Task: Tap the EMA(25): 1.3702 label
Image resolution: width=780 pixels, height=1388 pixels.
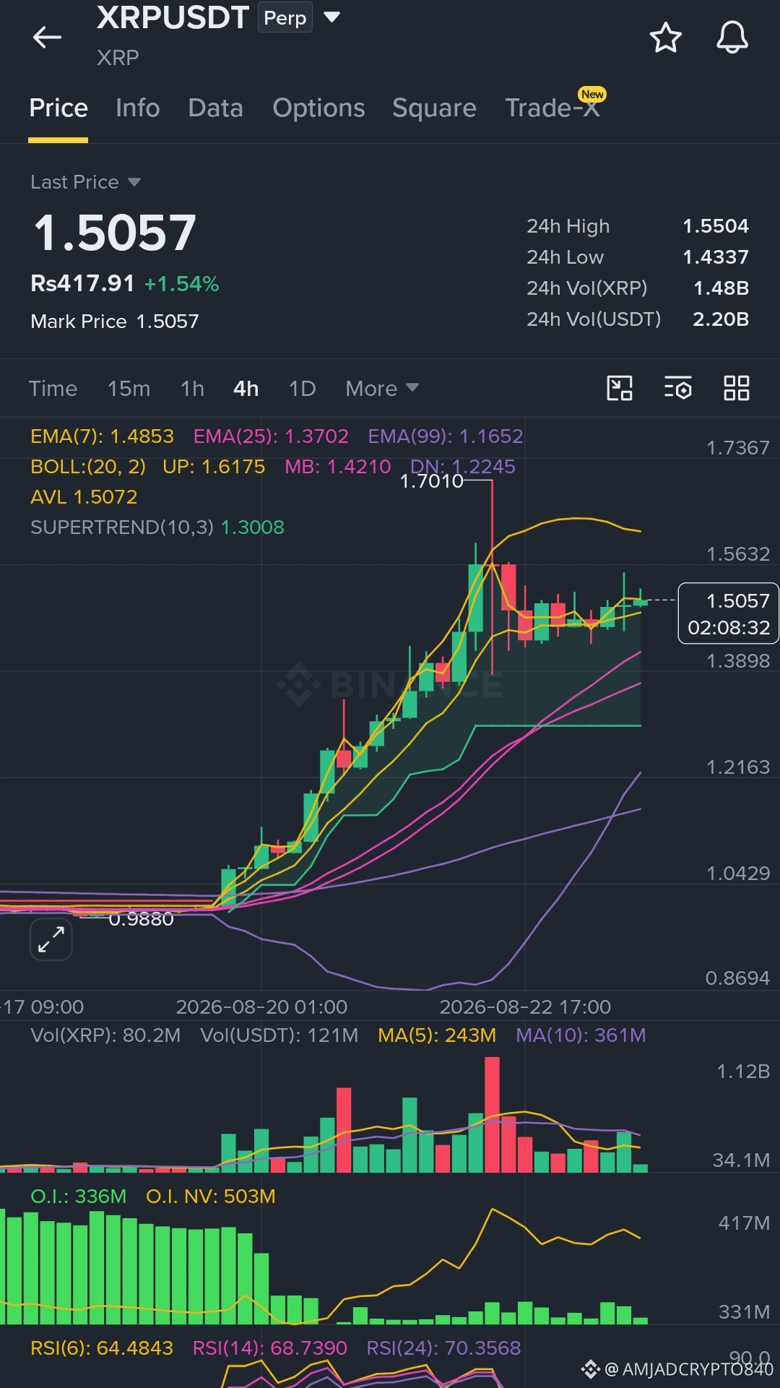Action: point(271,436)
